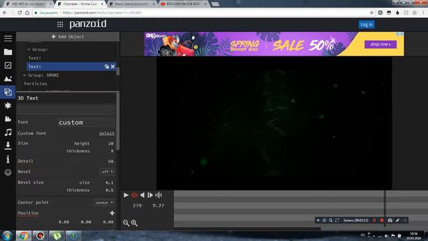Pause the screen recording
This screenshot has height=241, width=428.
point(374,220)
